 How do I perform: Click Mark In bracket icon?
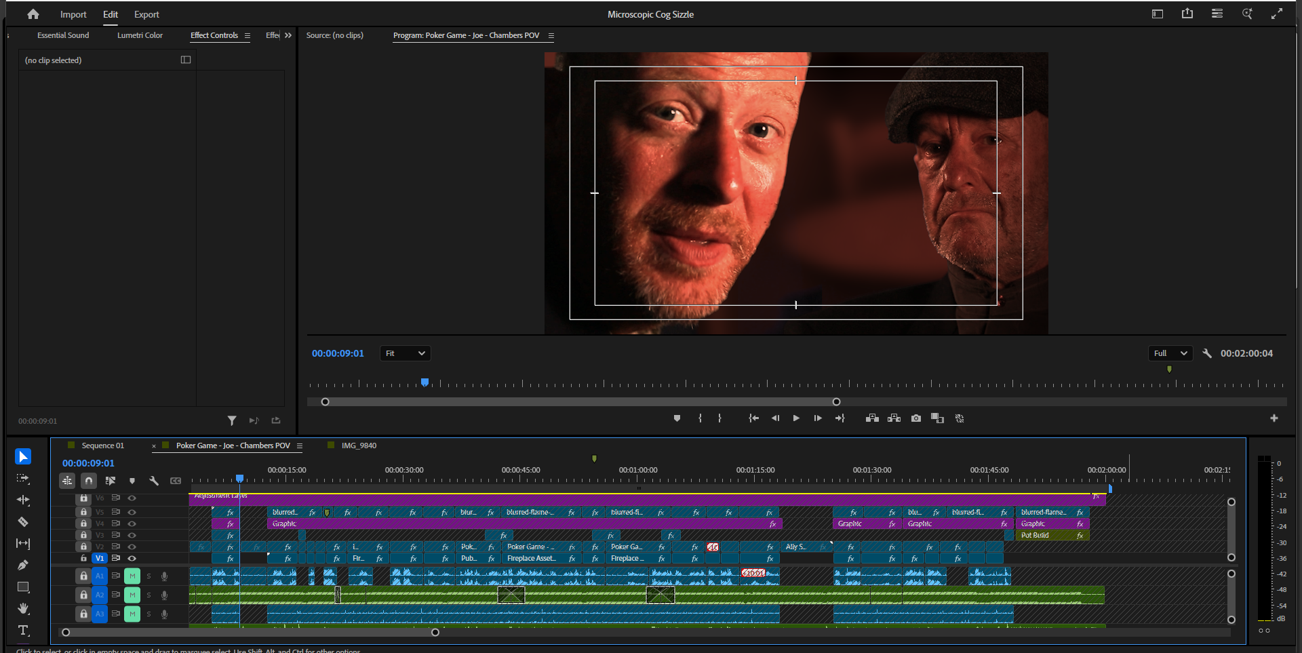tap(701, 418)
